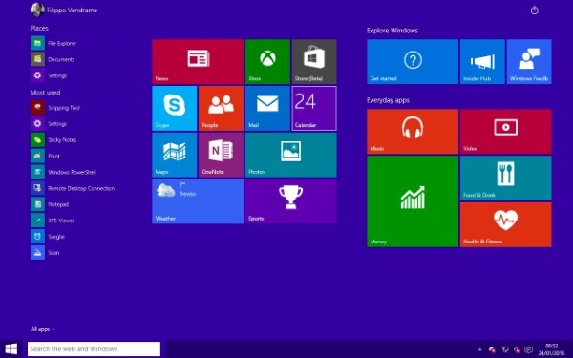Open Settings listed under Most used
Image resolution: width=573 pixels, height=358 pixels.
(49, 124)
